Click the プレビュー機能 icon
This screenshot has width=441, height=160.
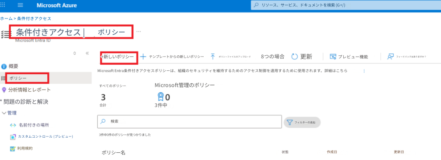tap(333, 57)
